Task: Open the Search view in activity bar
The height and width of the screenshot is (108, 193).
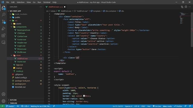Action: pos(3,15)
